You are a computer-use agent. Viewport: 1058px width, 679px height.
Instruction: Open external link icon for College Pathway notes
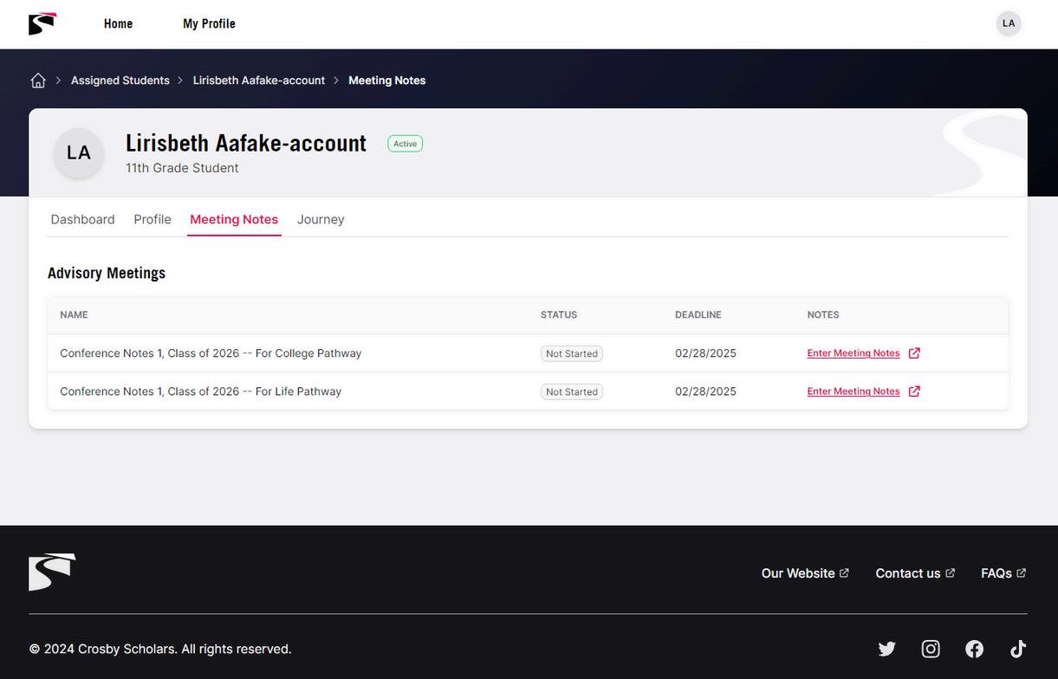point(914,353)
